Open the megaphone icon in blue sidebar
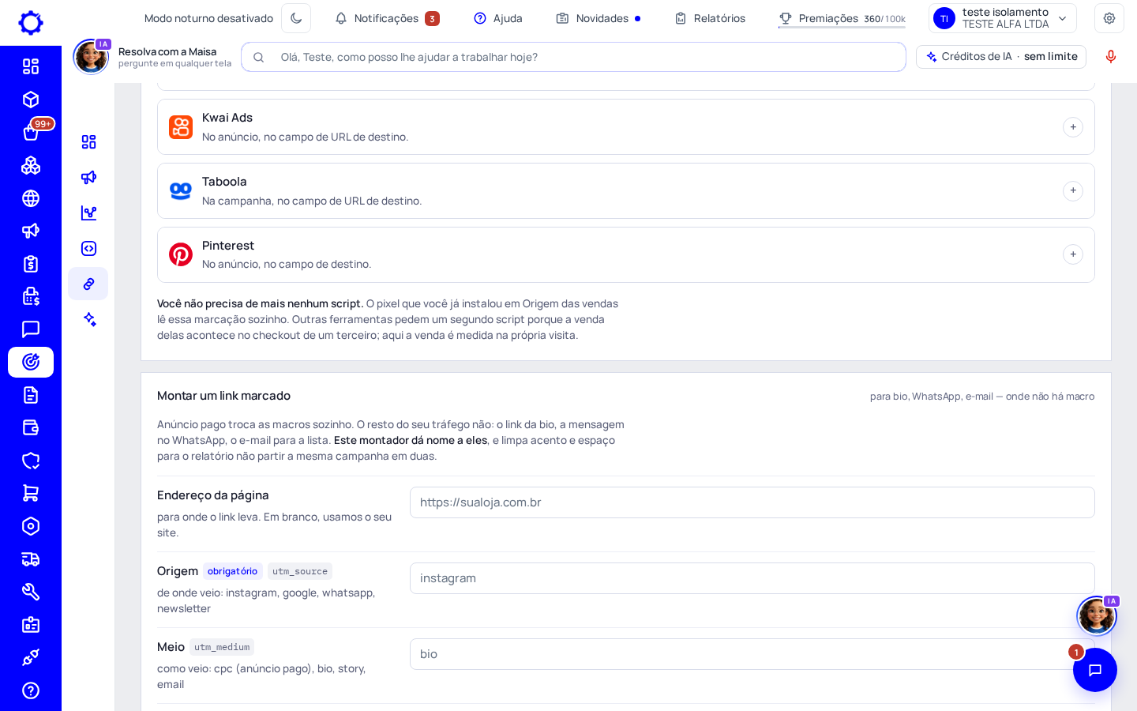 tap(31, 231)
